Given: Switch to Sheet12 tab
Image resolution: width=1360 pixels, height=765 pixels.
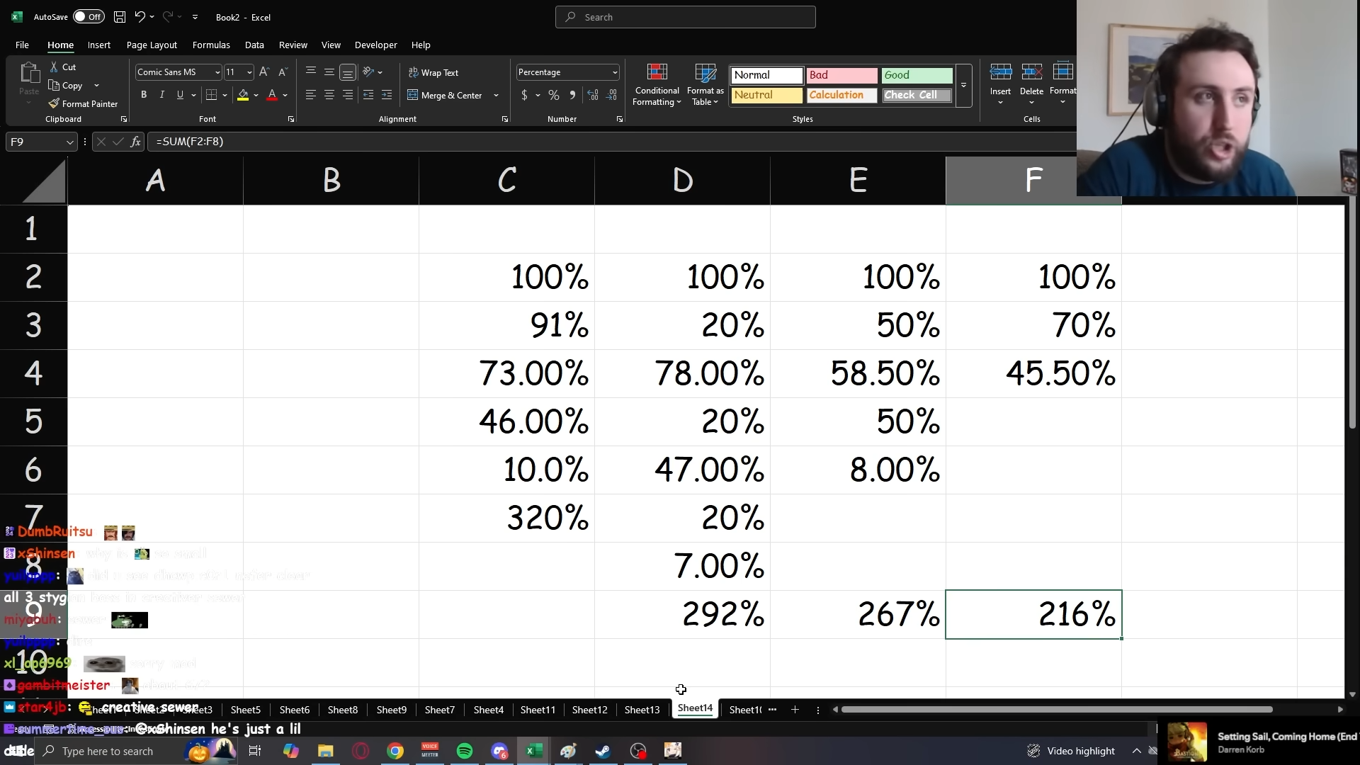Looking at the screenshot, I should click(x=589, y=709).
